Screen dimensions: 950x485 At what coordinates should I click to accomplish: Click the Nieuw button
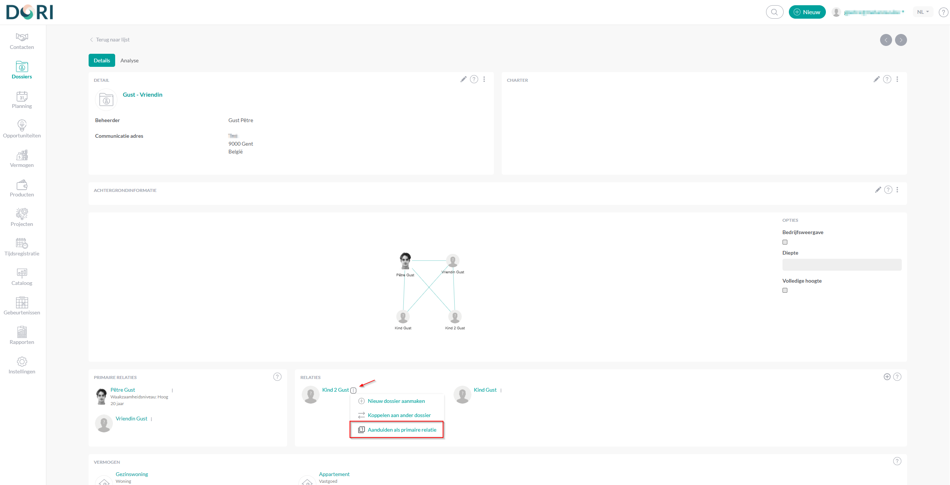click(807, 12)
